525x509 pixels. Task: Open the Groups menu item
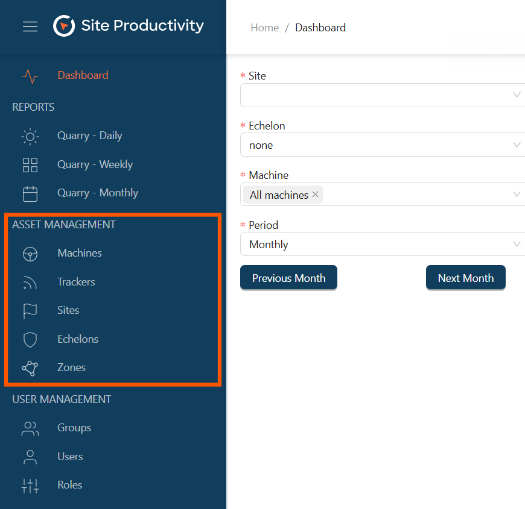[x=74, y=428]
